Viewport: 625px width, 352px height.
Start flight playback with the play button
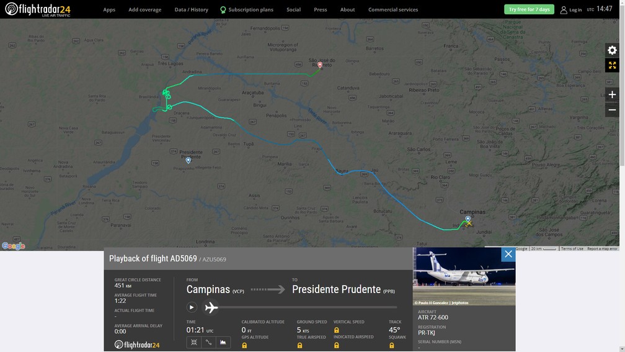click(x=192, y=307)
